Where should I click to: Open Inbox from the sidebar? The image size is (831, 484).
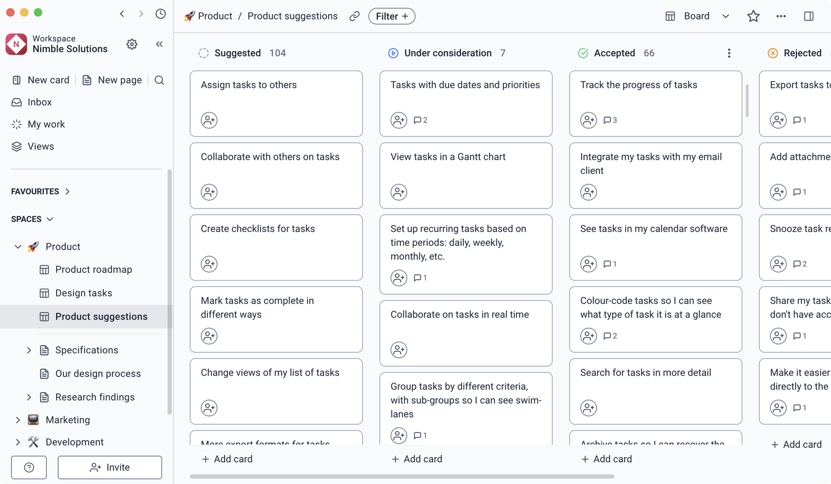point(39,102)
